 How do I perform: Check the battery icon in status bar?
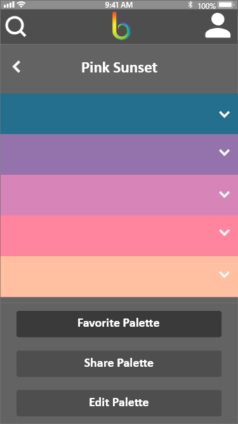(x=227, y=4)
